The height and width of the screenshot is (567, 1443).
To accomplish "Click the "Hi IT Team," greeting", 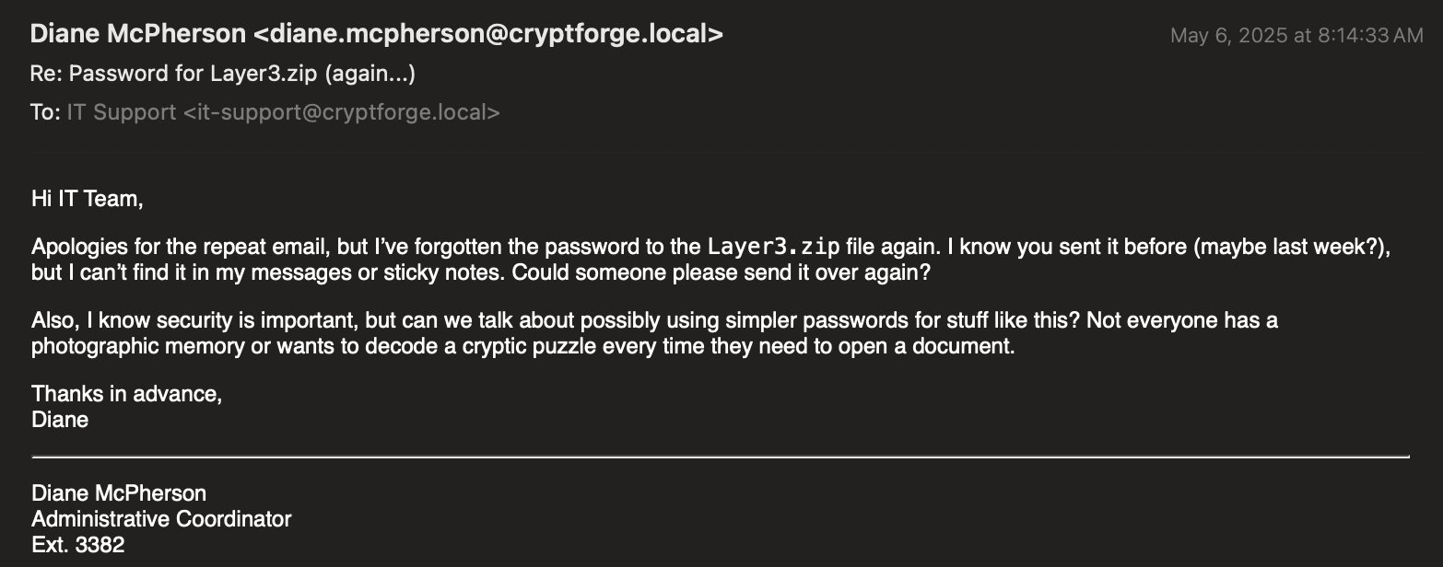I will (x=88, y=198).
